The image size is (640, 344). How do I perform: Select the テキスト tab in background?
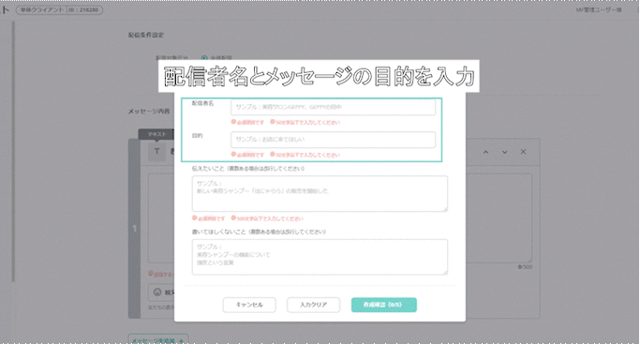[156, 134]
